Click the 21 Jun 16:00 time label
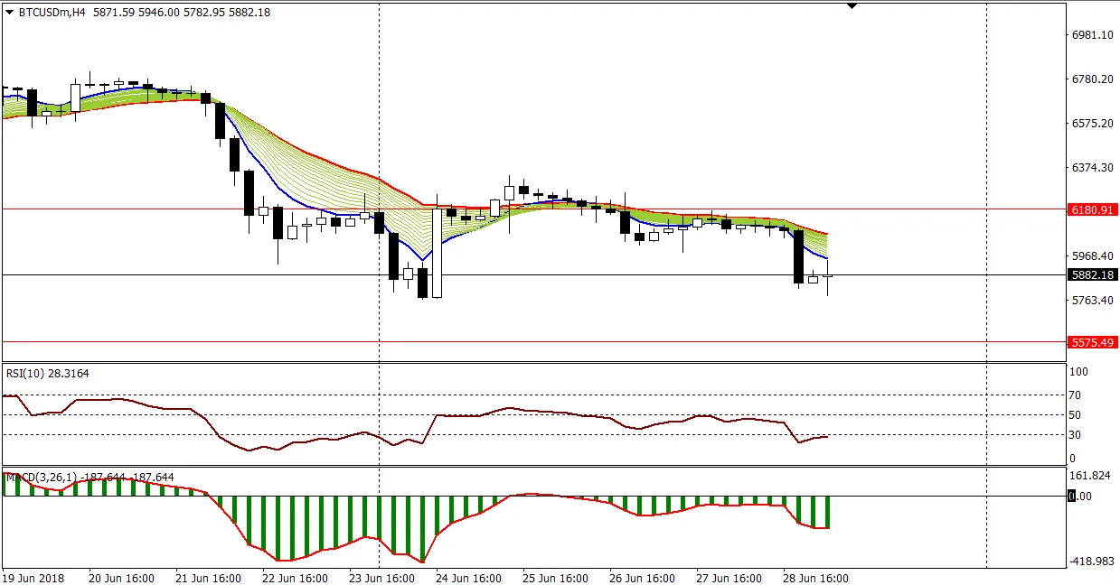This screenshot has height=585, width=1120. [208, 578]
